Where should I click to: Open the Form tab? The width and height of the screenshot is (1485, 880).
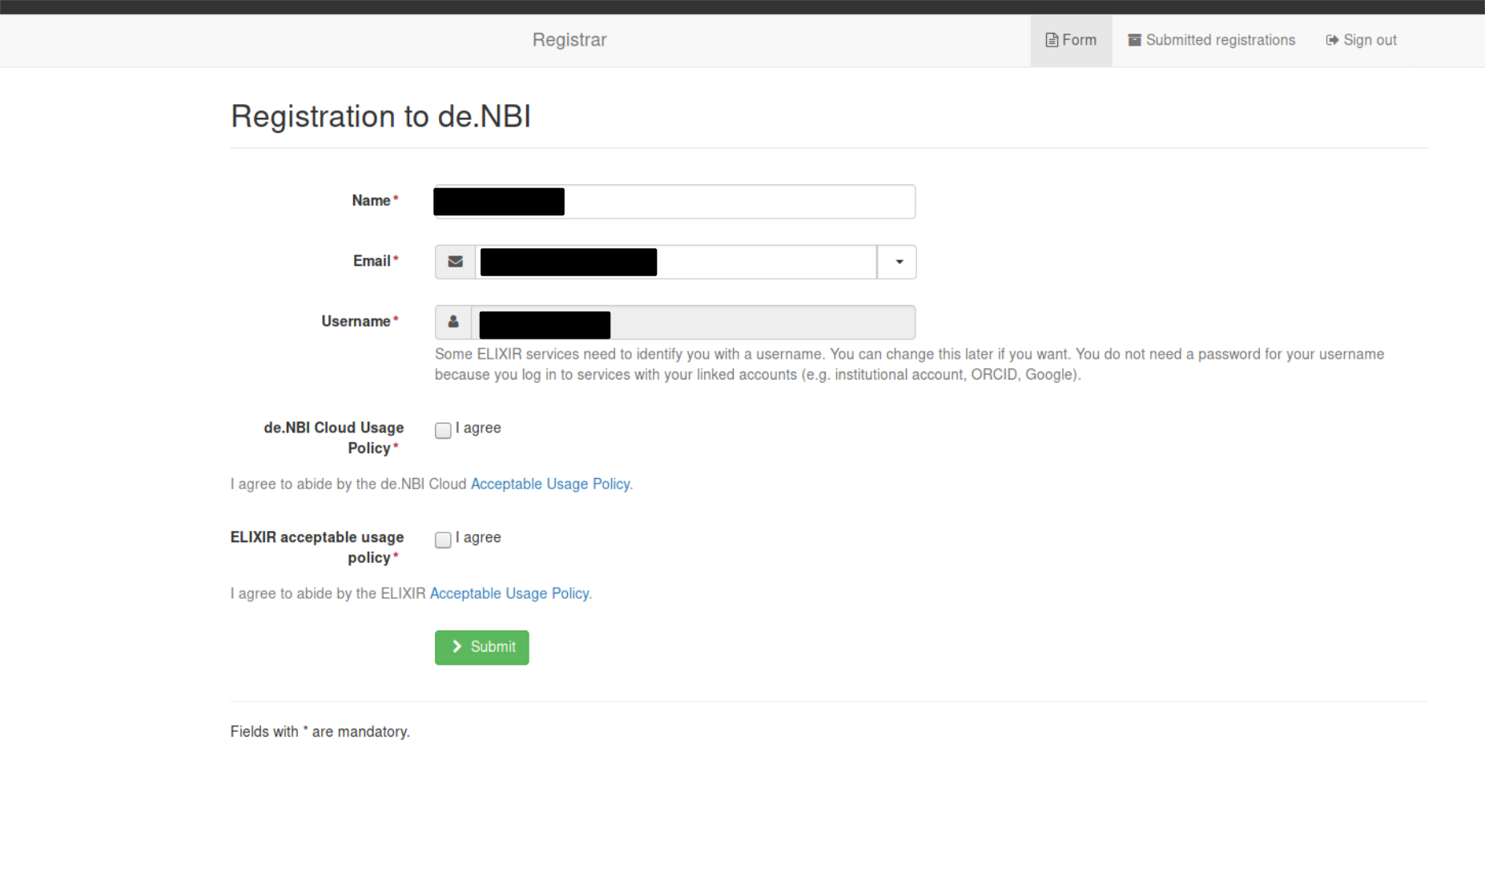(1071, 40)
